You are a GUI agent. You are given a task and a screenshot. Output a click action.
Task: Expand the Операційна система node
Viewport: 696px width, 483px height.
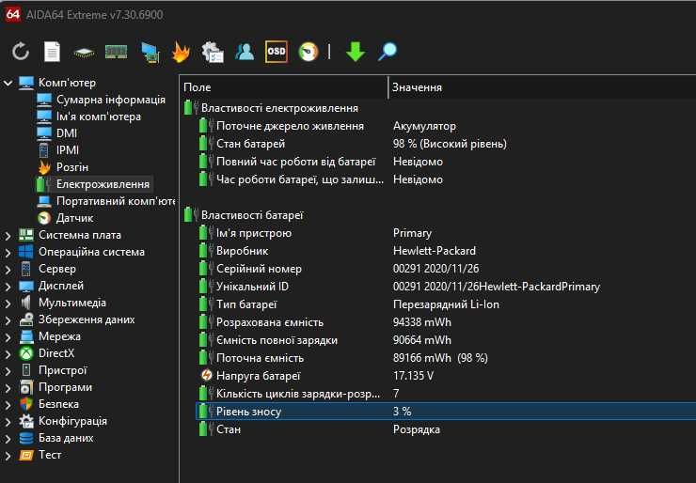[x=8, y=253]
